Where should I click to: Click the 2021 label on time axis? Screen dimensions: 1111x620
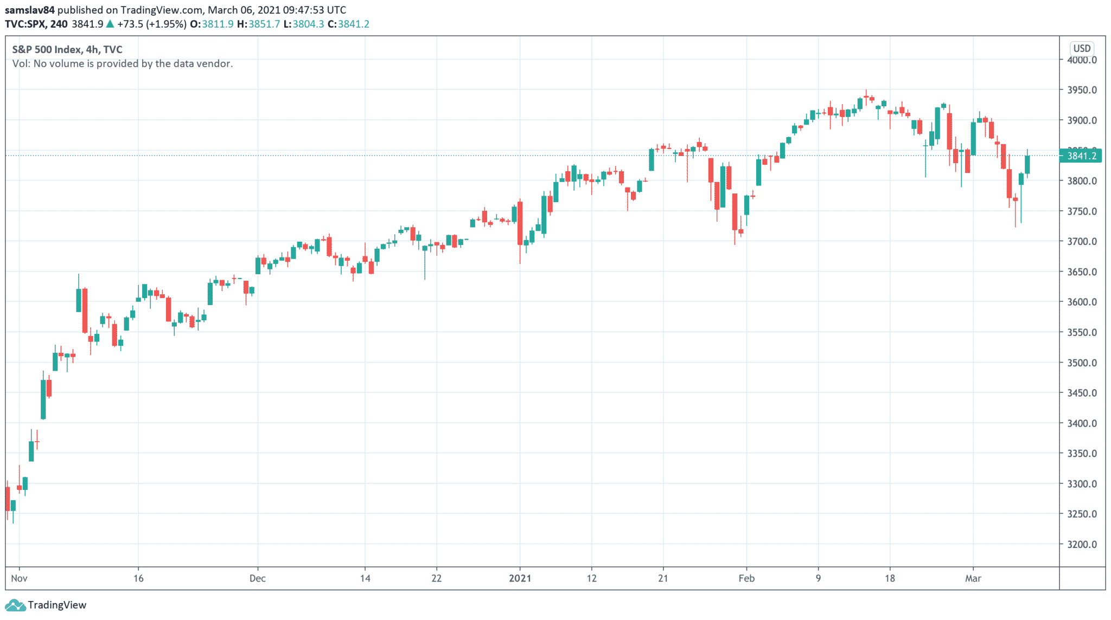(520, 578)
